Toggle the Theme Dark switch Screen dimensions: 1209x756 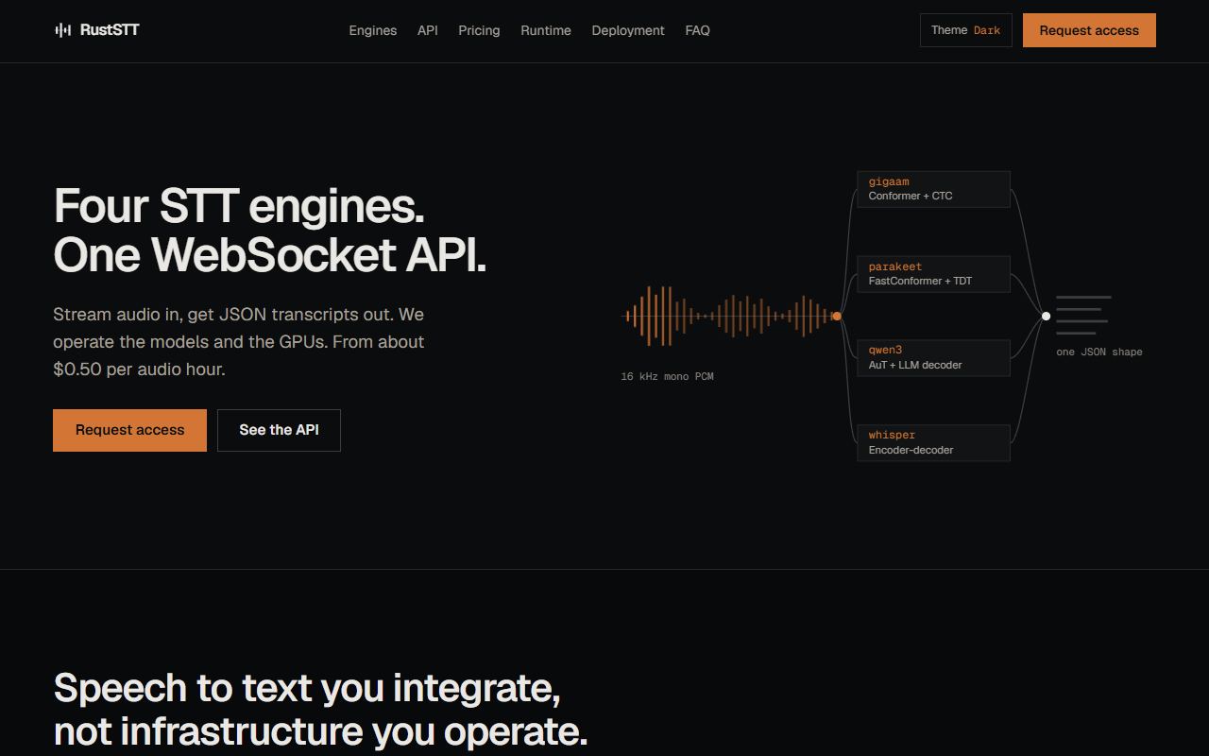pos(966,30)
